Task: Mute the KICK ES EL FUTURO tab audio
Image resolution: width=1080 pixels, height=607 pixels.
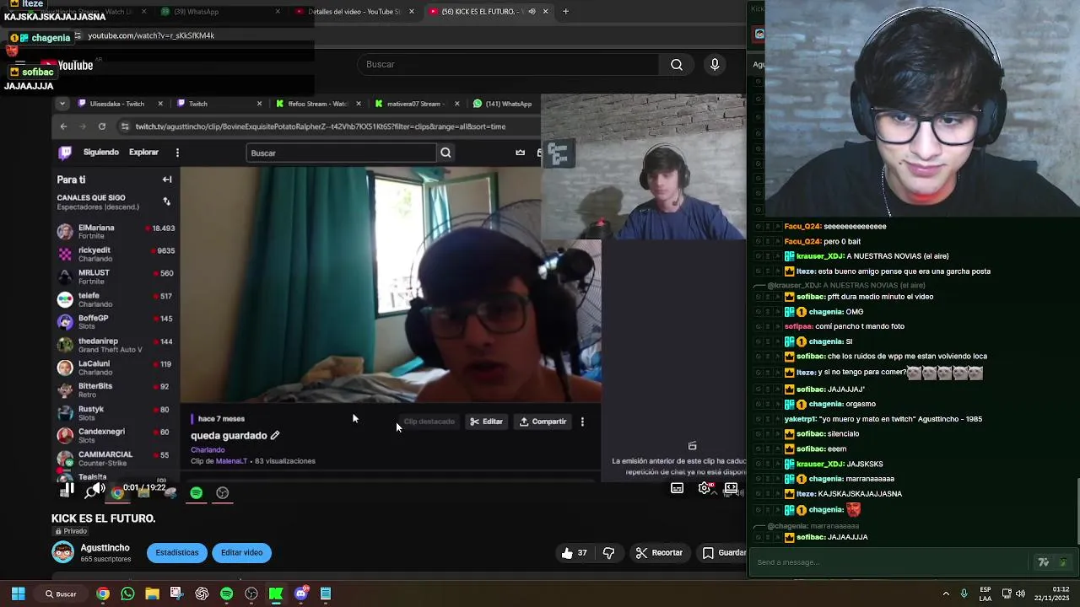Action: tap(532, 12)
